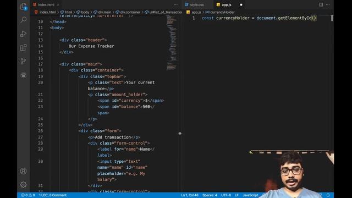Click the vertical scrollbar of the app.js editor
Image resolution: width=352 pixels, height=198 pixels.
coord(332,18)
